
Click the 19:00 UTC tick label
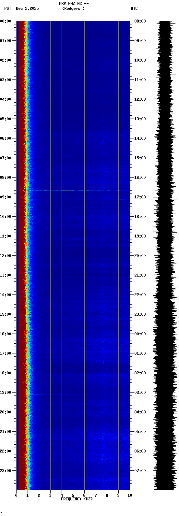pyautogui.click(x=140, y=236)
